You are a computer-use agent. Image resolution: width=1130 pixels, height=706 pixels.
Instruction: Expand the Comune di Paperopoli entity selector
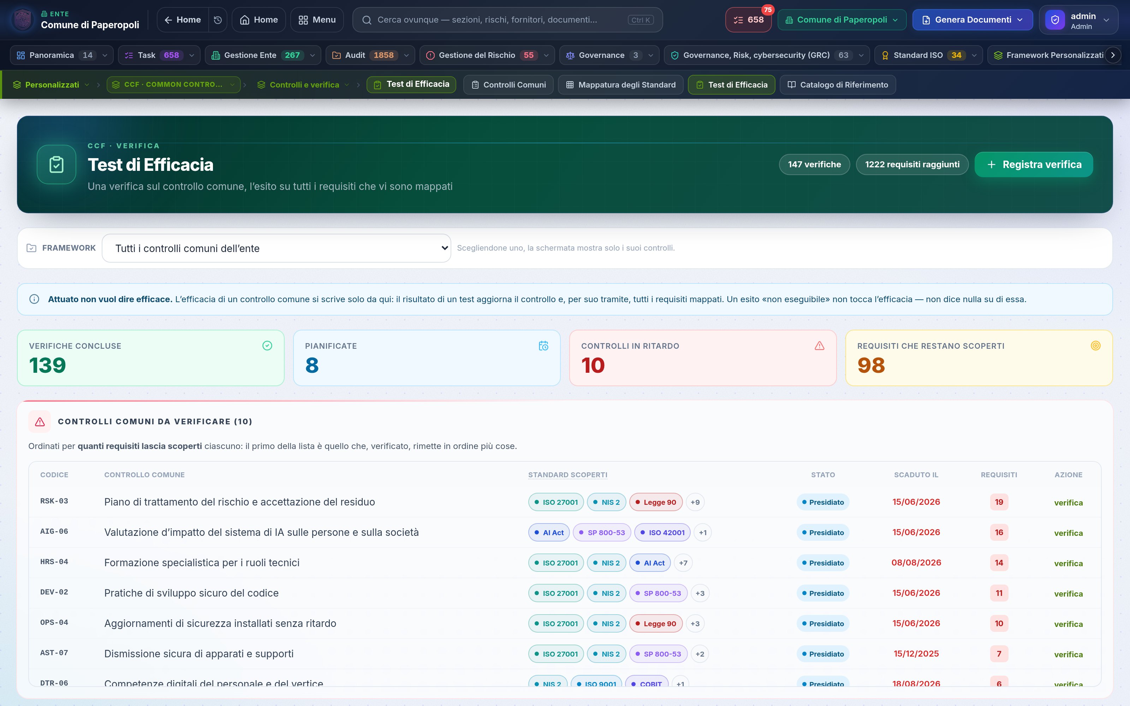tap(842, 20)
